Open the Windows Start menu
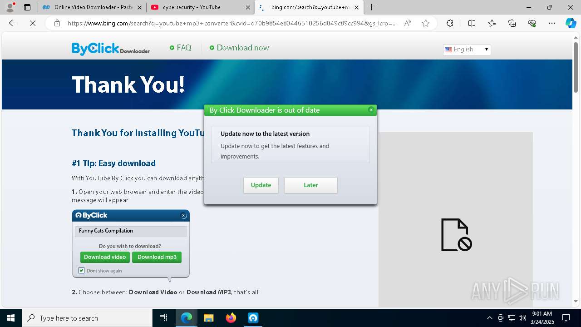The width and height of the screenshot is (581, 327). (11, 318)
